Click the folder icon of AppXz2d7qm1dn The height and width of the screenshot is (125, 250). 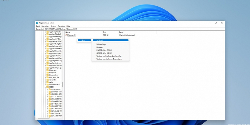tap(47, 51)
